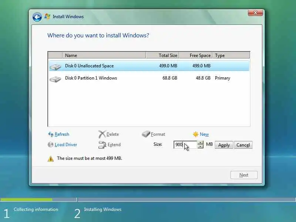Select the Disk 0 Partition 1 Windows row

click(149, 78)
